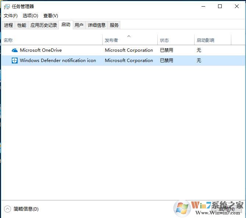Click the Windows Defender shield icon
246x218 pixels.
pos(15,61)
